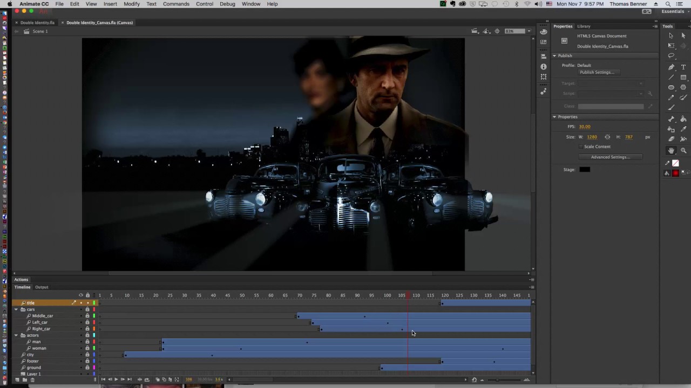Unlock the Left_car layer
The height and width of the screenshot is (388, 691).
87,322
